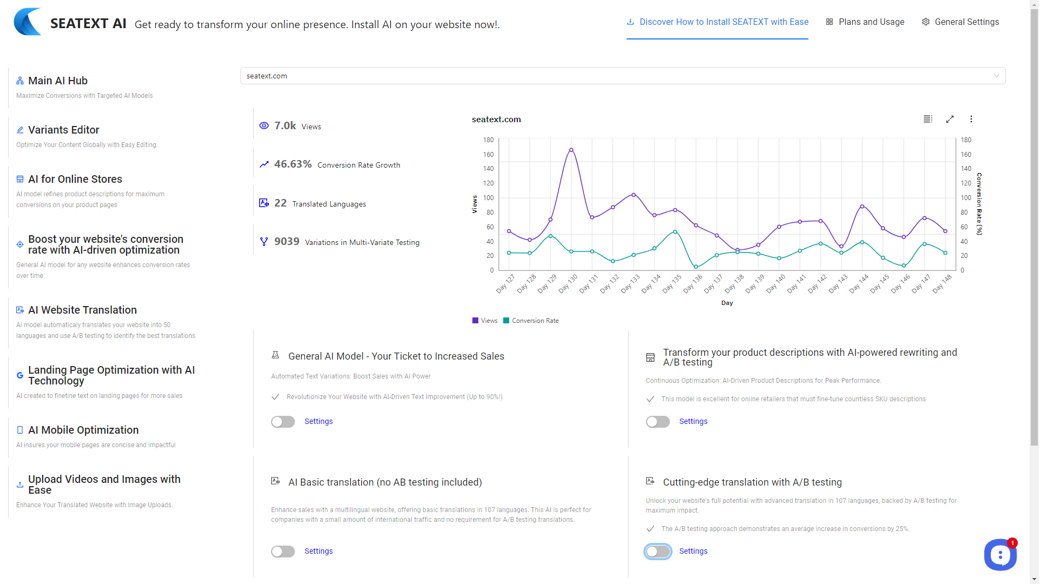This screenshot has height=584, width=1040.
Task: Open the chart data table list icon
Action: [x=928, y=120]
